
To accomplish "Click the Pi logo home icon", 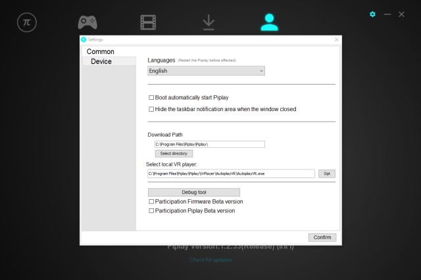I will point(27,22).
